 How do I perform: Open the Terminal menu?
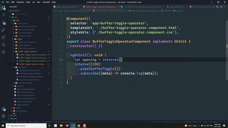pyautogui.click(x=46, y=2)
